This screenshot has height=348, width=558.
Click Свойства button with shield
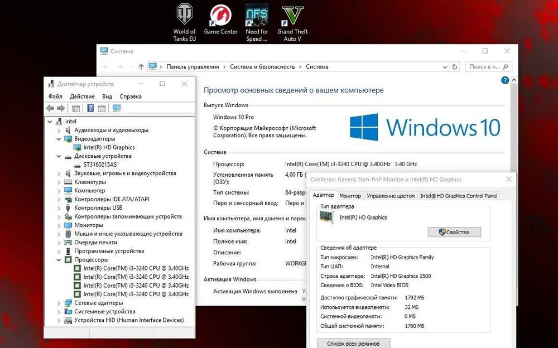coord(454,232)
